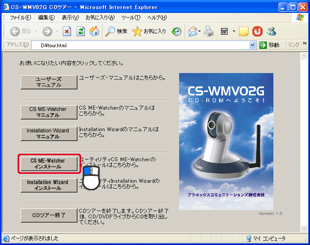Viewport: 310px width, 245px height.
Task: Click the Edit with Word icon
Action: [224, 31]
